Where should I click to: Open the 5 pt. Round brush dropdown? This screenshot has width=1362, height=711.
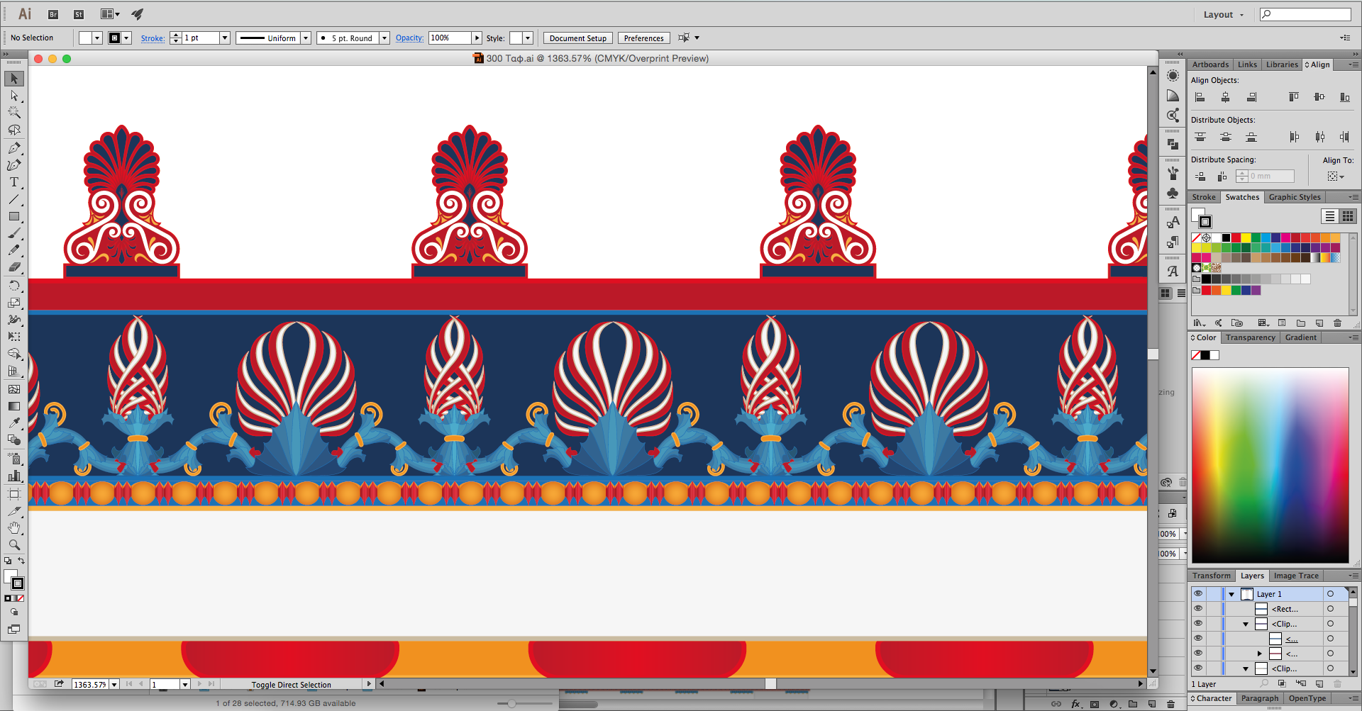point(384,38)
